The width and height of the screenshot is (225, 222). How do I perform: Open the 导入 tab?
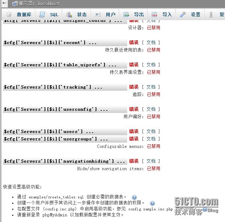[x=167, y=14]
